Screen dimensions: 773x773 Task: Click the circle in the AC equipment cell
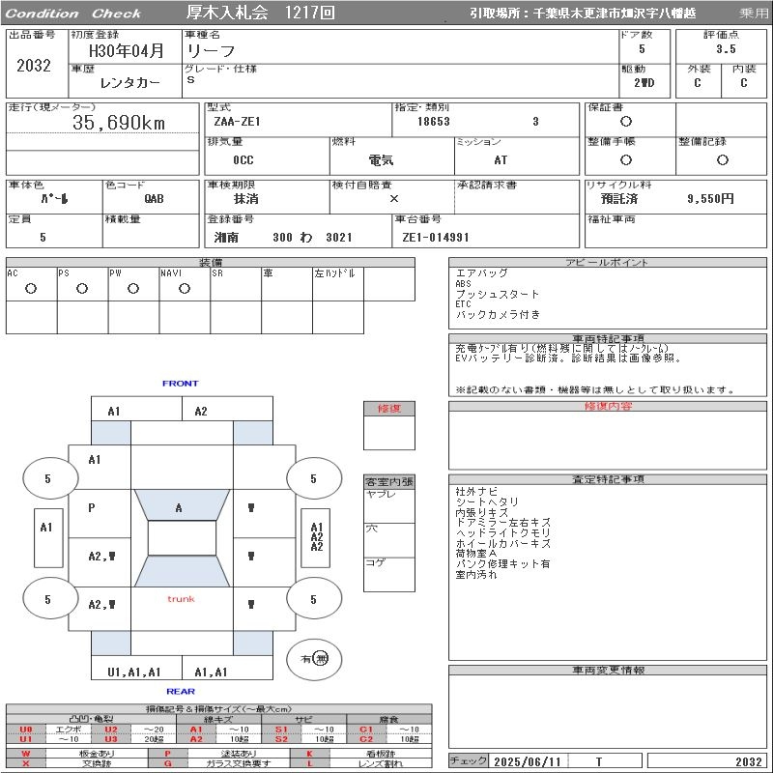pyautogui.click(x=31, y=288)
